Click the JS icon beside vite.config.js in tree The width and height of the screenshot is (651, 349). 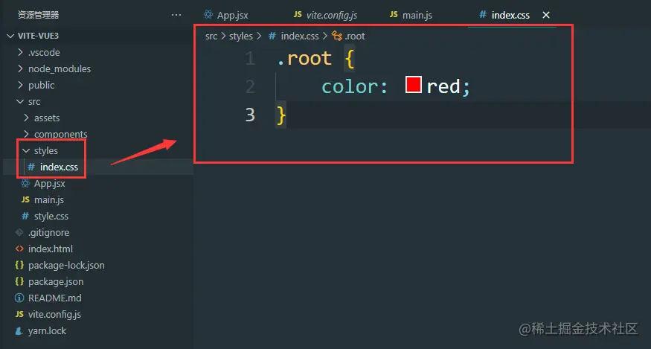click(19, 314)
